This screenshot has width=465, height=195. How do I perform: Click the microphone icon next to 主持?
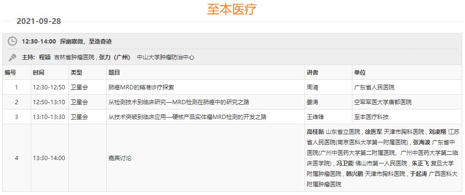point(12,57)
